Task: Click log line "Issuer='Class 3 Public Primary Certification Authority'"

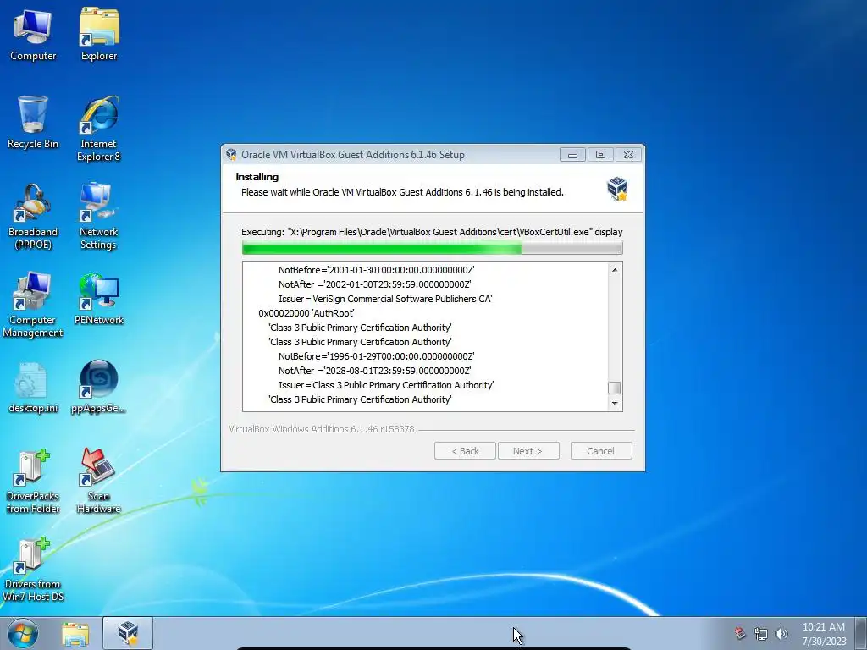Action: click(x=386, y=385)
